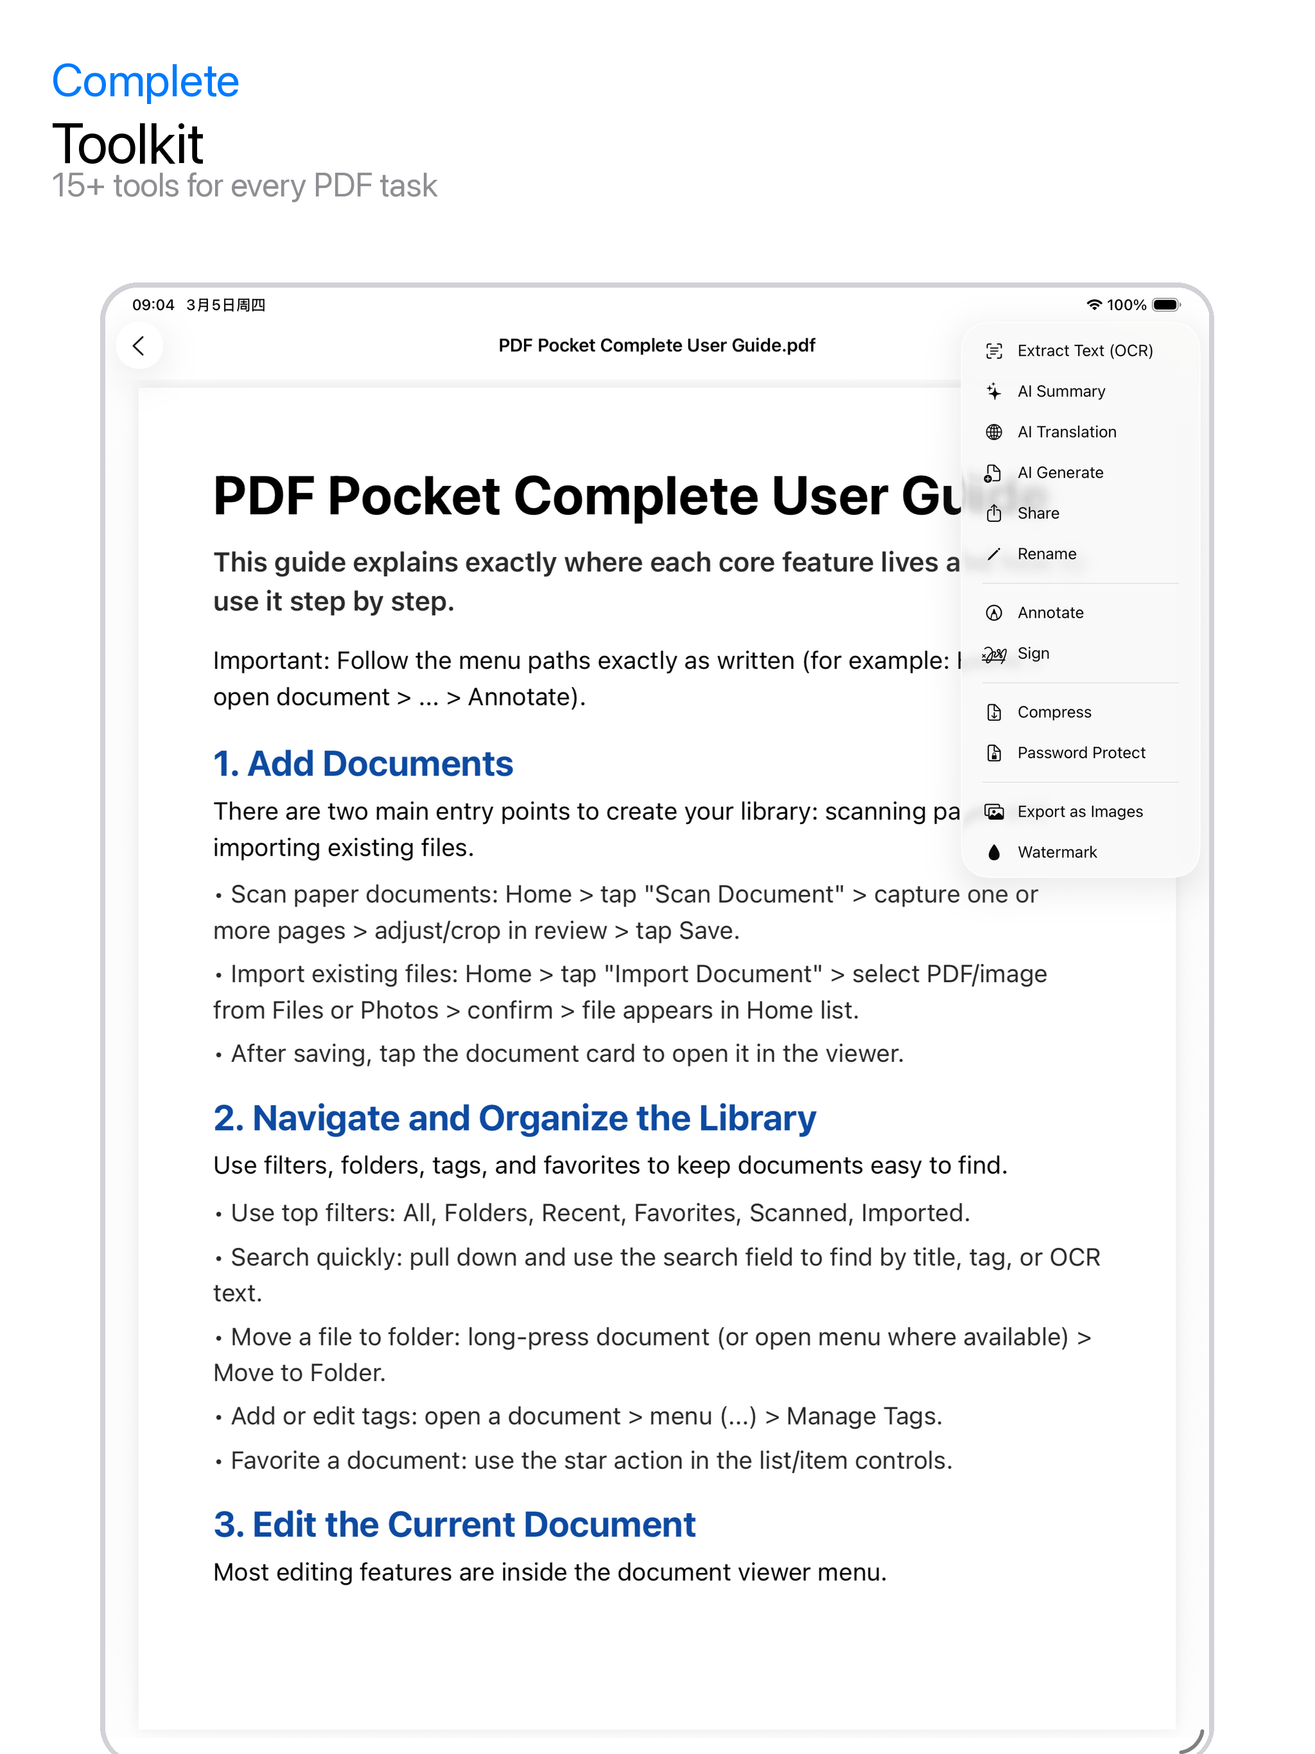
Task: Click the Watermark droplet icon
Action: 994,853
